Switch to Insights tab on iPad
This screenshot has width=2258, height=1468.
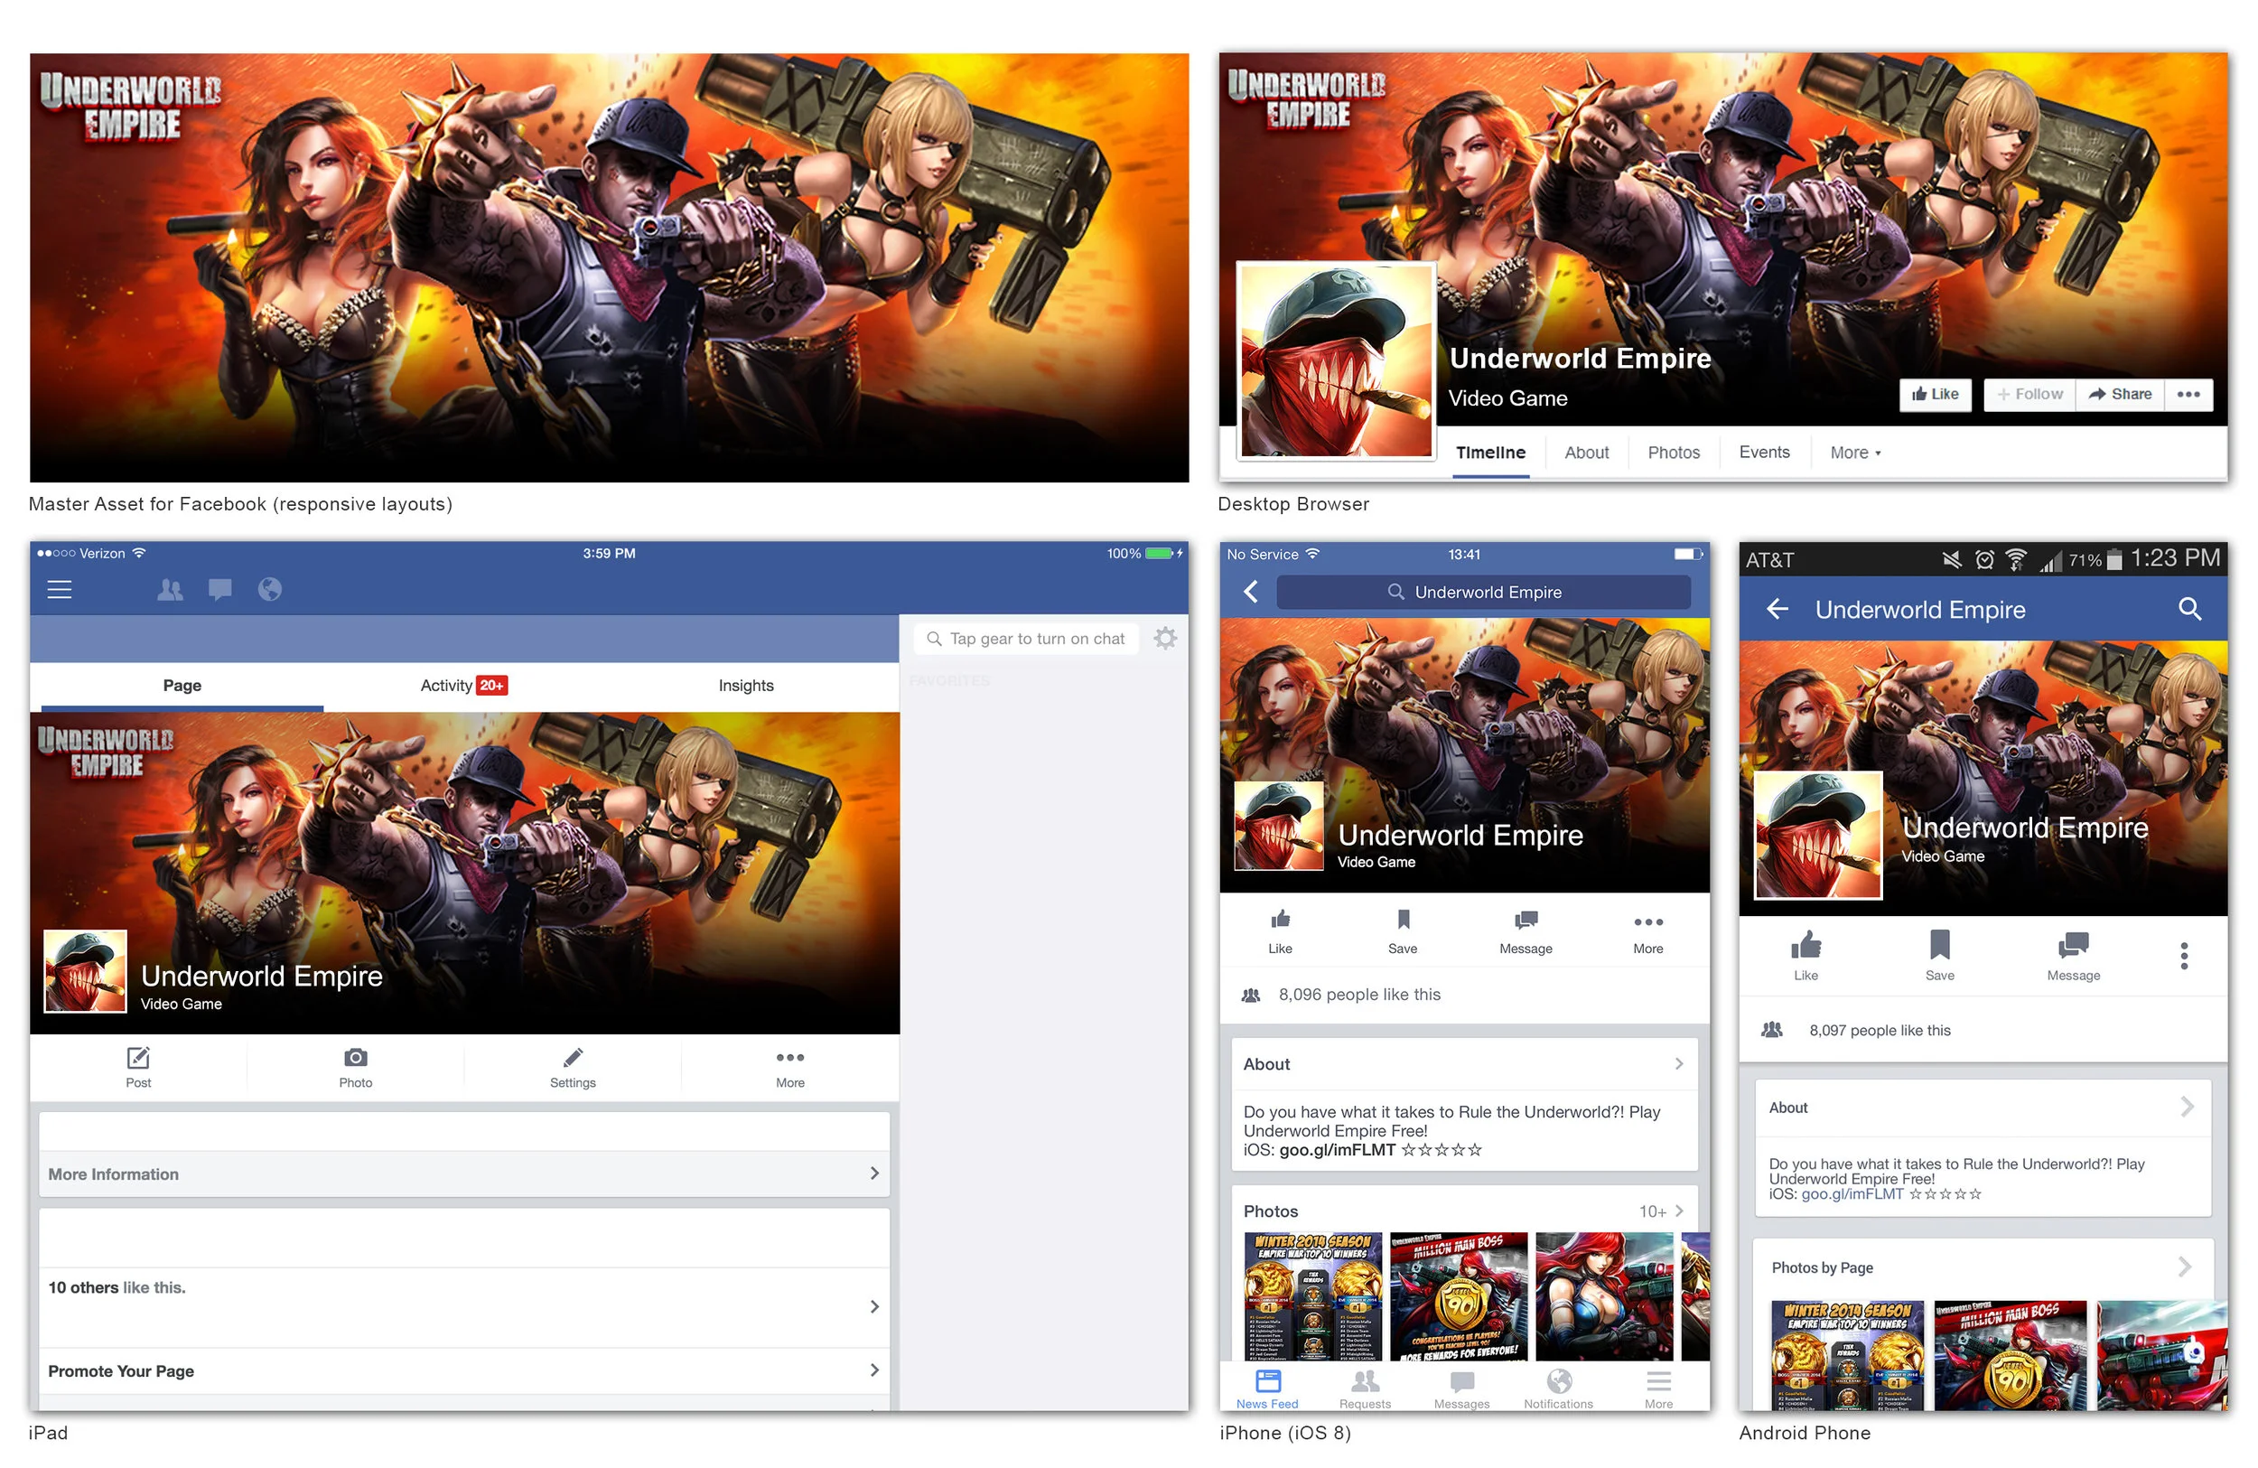(x=746, y=685)
